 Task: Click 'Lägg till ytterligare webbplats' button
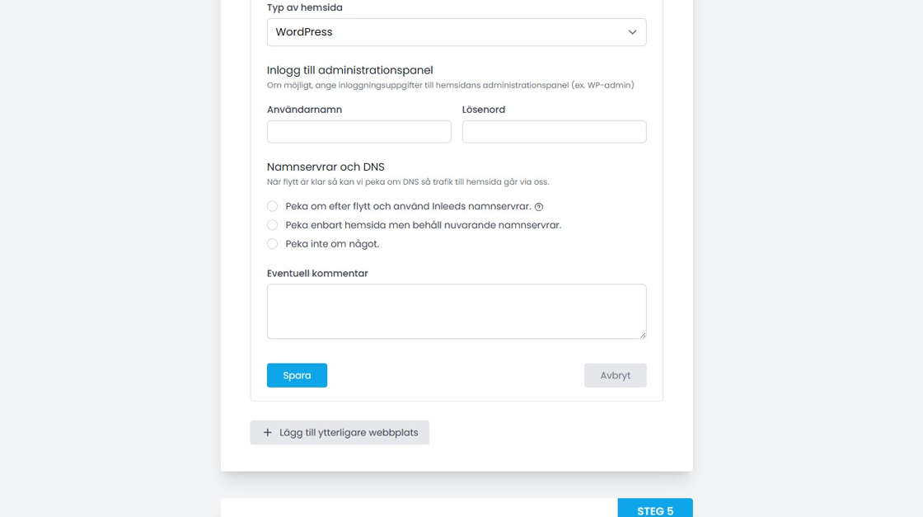(340, 433)
